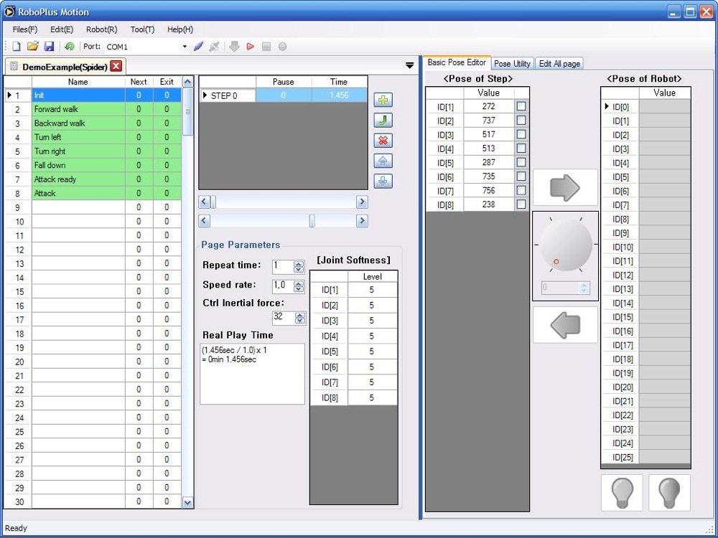Viewport: 718px width, 538px height.
Task: Open the Robot(R) menu
Action: click(x=102, y=29)
